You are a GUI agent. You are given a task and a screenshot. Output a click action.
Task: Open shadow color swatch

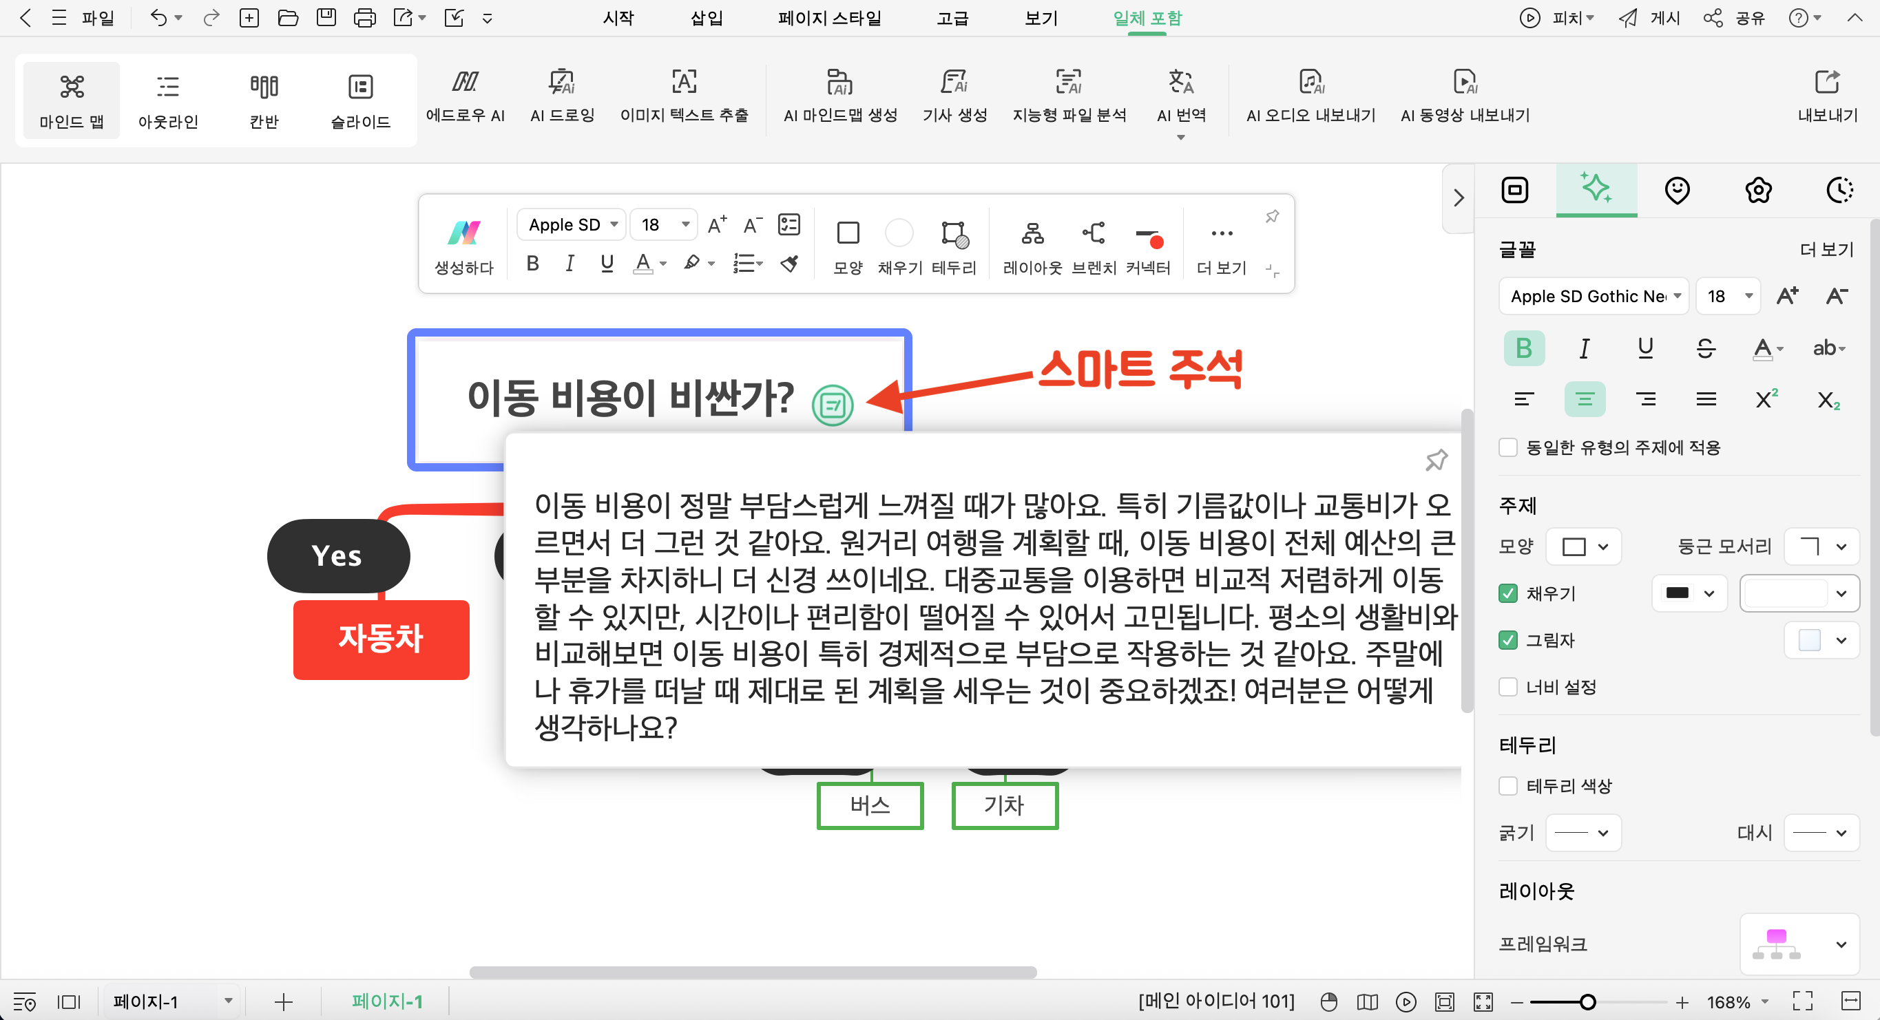(x=1821, y=640)
